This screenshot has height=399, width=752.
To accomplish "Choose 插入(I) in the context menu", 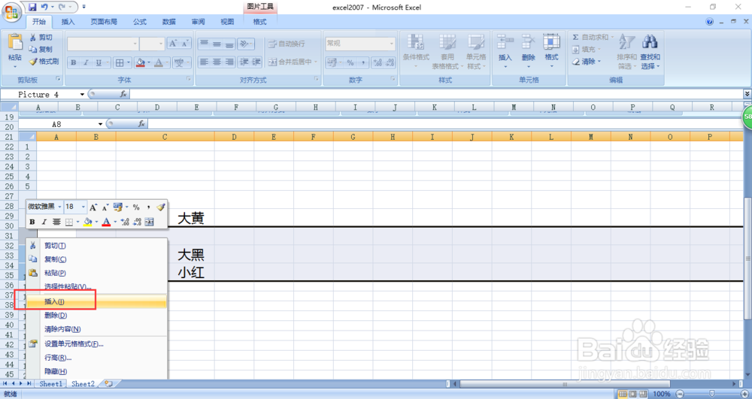I will pos(96,302).
